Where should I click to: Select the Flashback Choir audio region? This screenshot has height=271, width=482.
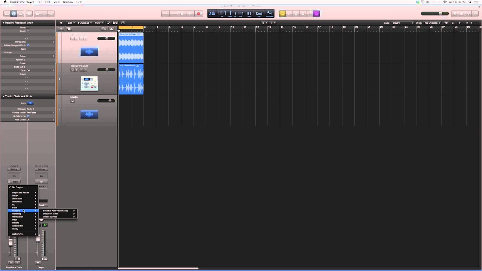tap(131, 47)
